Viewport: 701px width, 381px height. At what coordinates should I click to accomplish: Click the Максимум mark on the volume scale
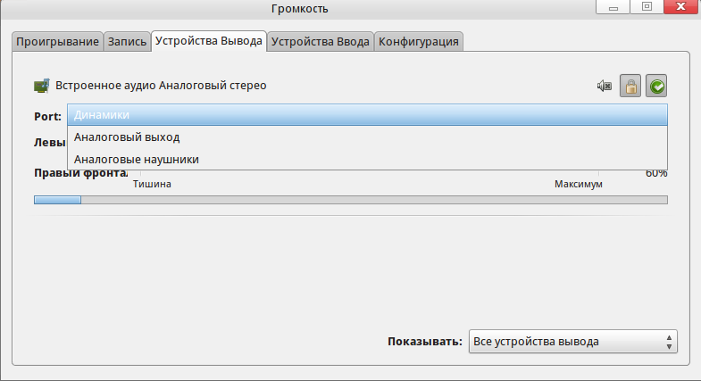tap(578, 184)
